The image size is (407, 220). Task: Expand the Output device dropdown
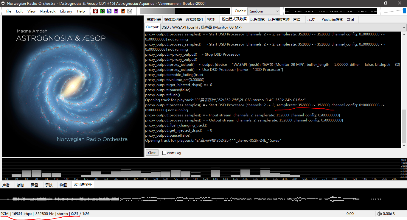tap(283, 27)
